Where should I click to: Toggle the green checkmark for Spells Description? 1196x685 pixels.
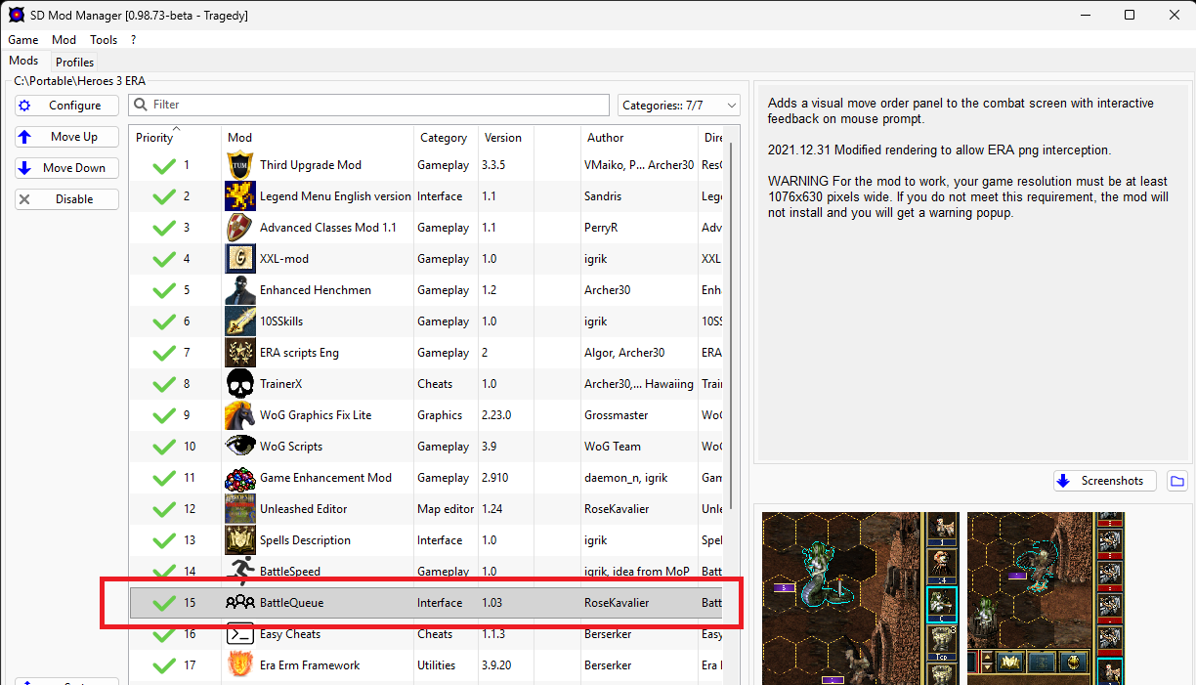click(x=164, y=540)
